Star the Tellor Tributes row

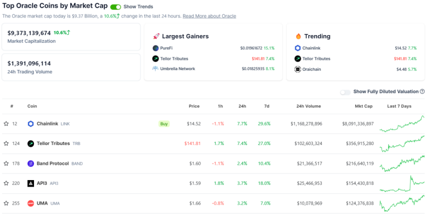click(6, 143)
